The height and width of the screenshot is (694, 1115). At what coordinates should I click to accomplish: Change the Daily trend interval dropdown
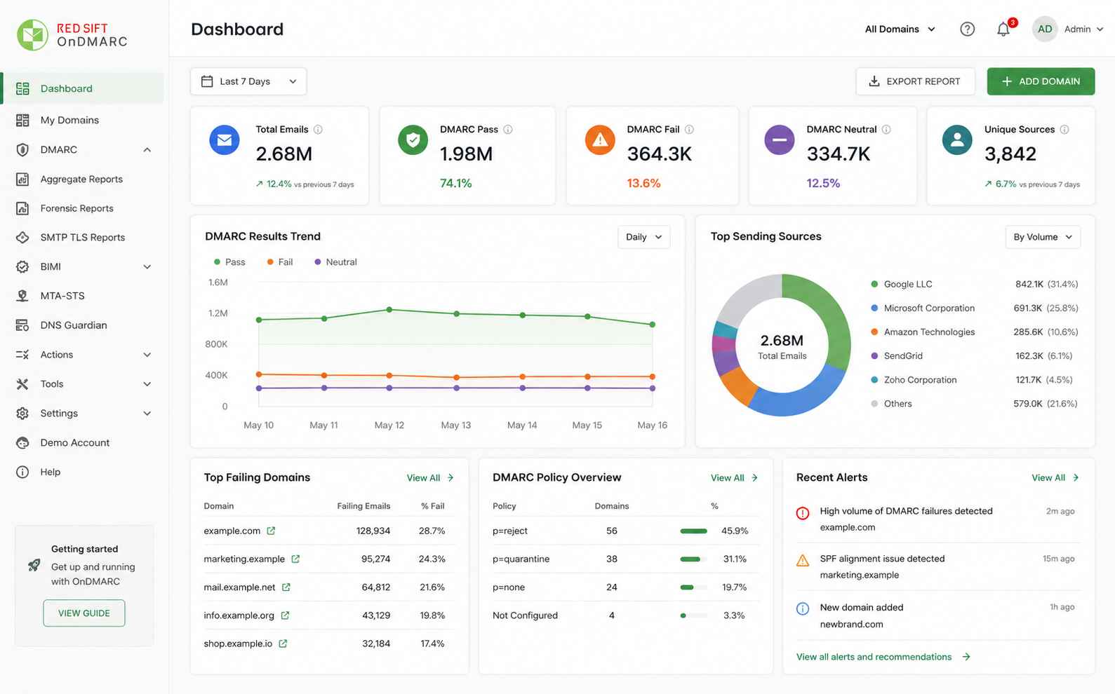tap(643, 237)
